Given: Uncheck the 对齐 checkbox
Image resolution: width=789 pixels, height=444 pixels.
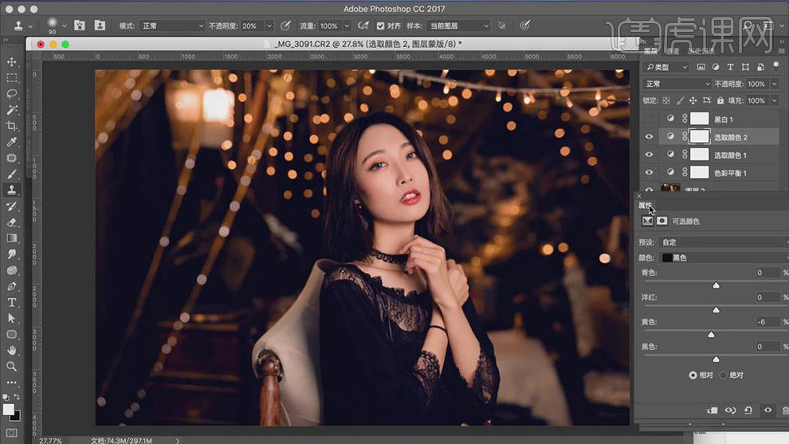Looking at the screenshot, I should point(380,26).
